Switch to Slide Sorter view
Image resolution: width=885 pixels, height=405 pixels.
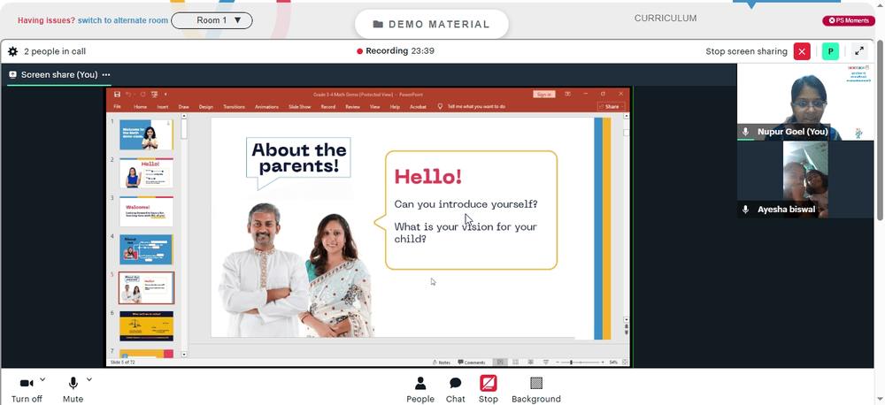coord(515,363)
